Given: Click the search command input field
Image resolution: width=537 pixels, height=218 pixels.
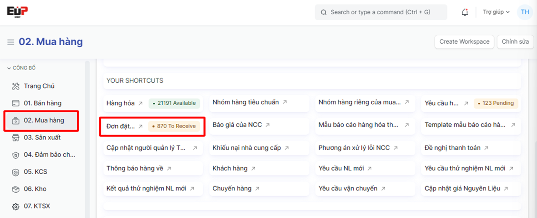Looking at the screenshot, I should point(380,12).
